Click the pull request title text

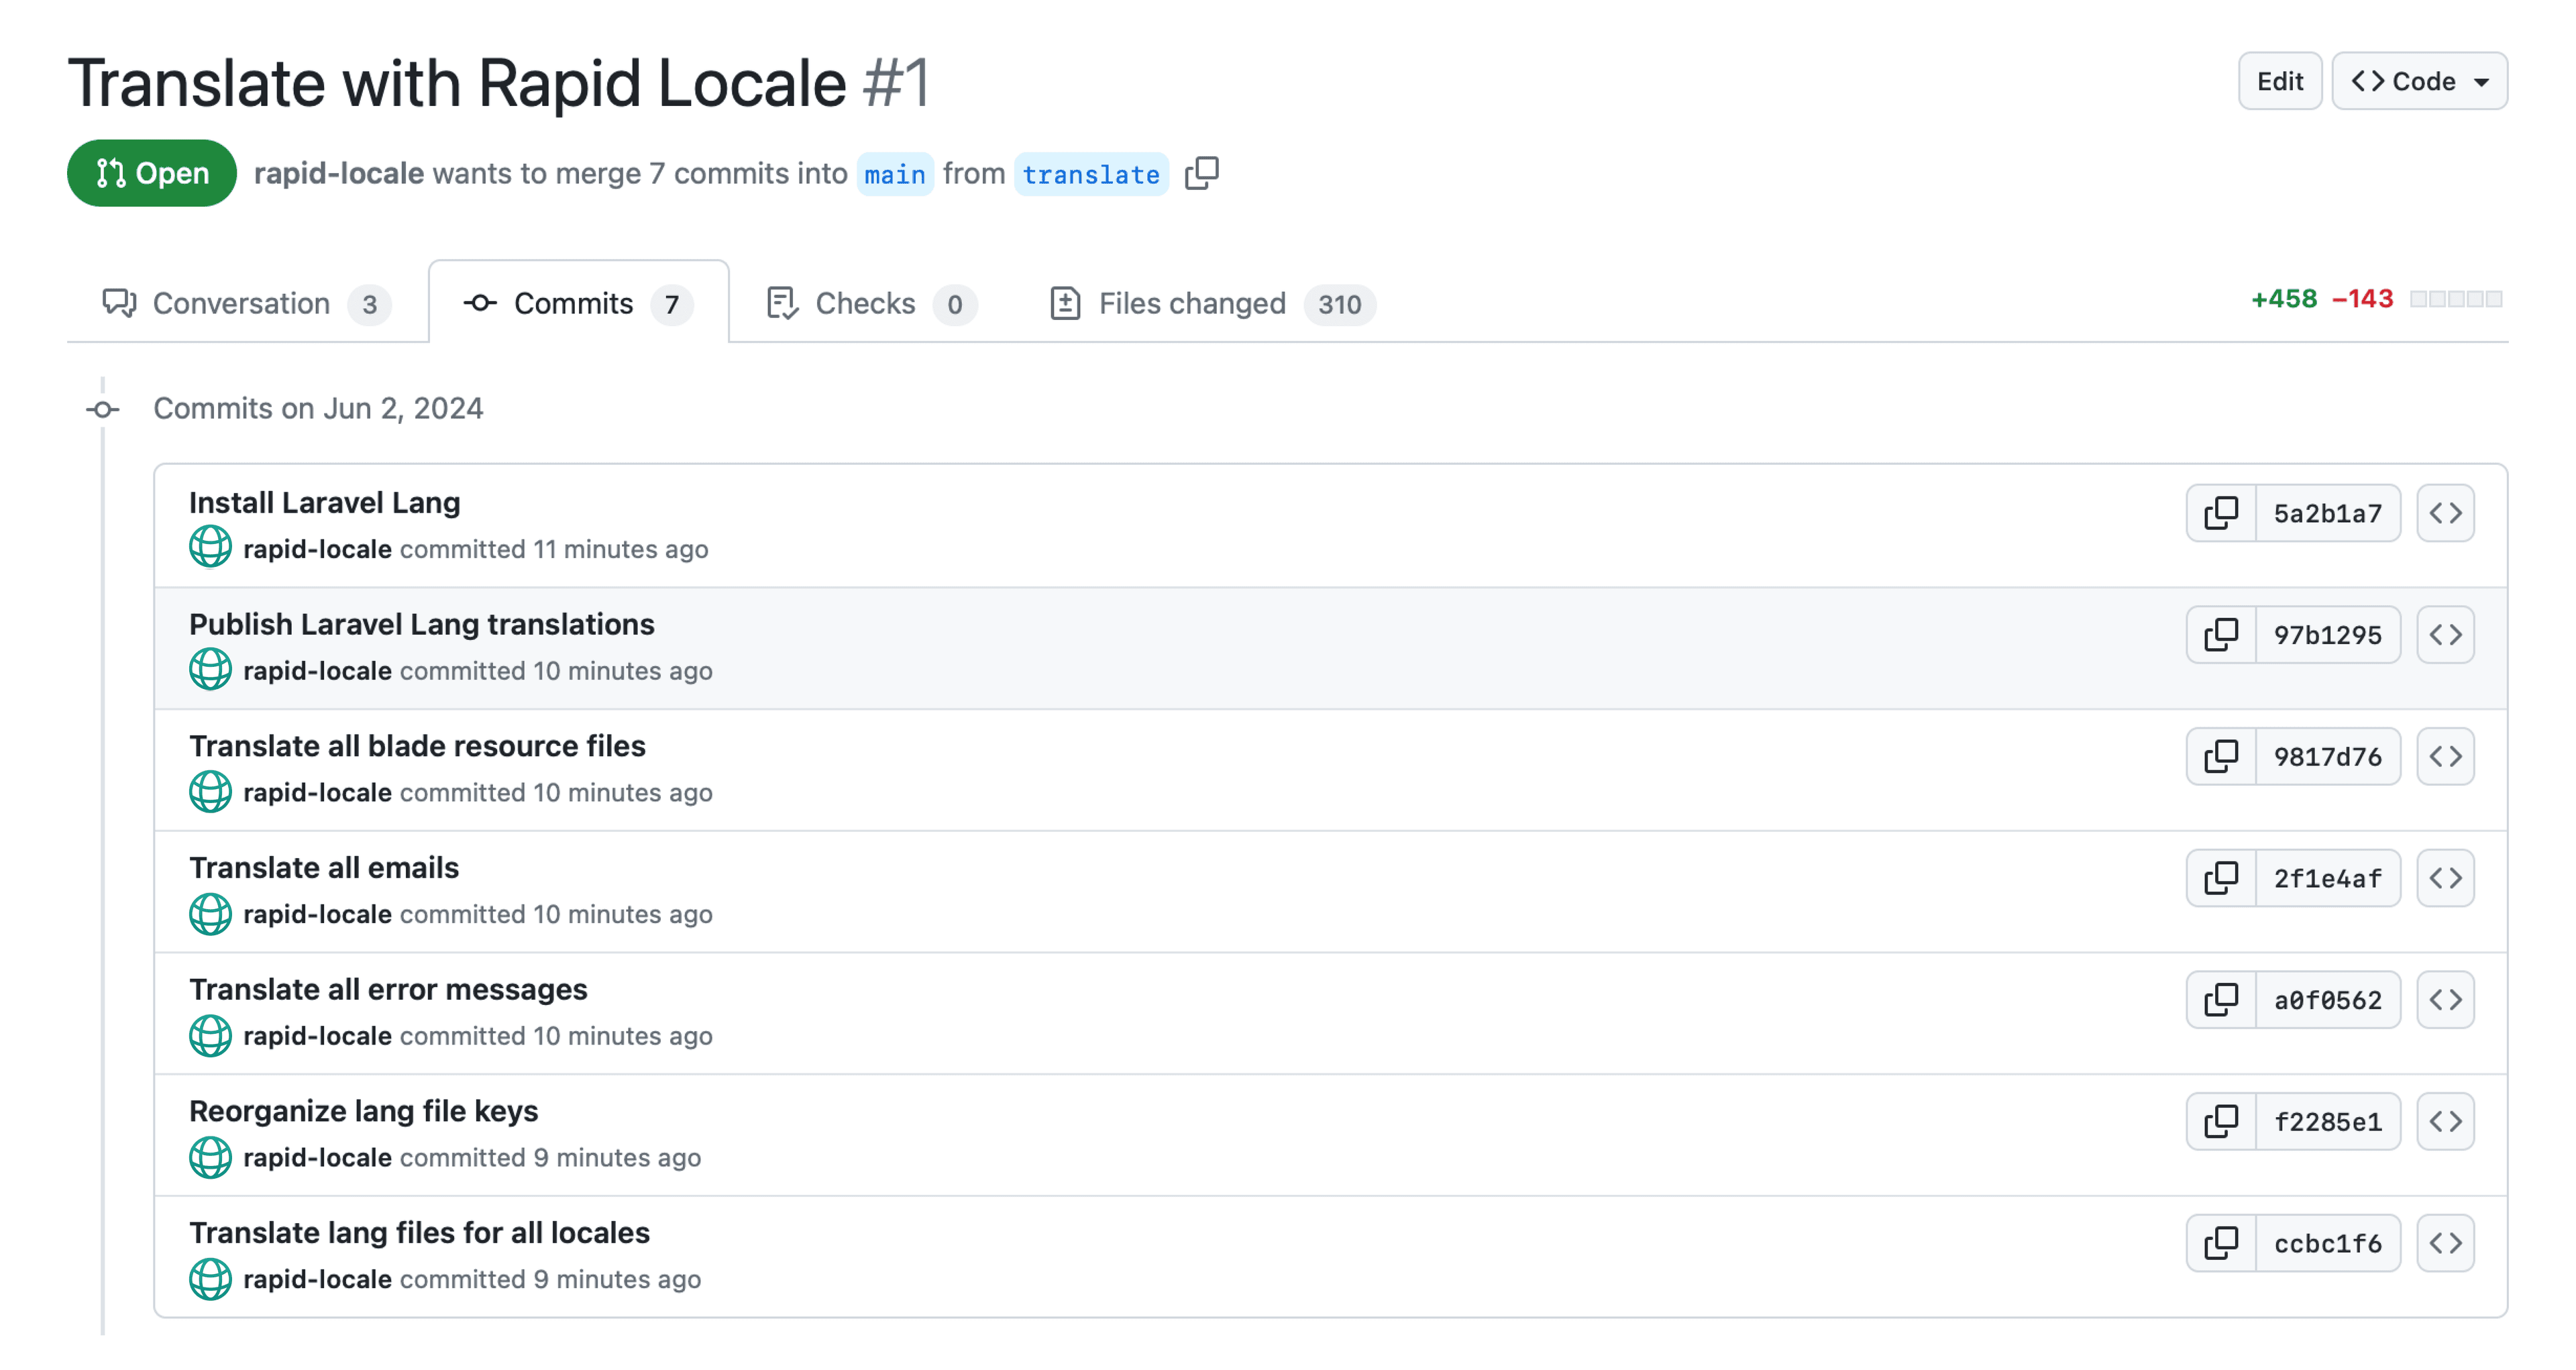457,82
